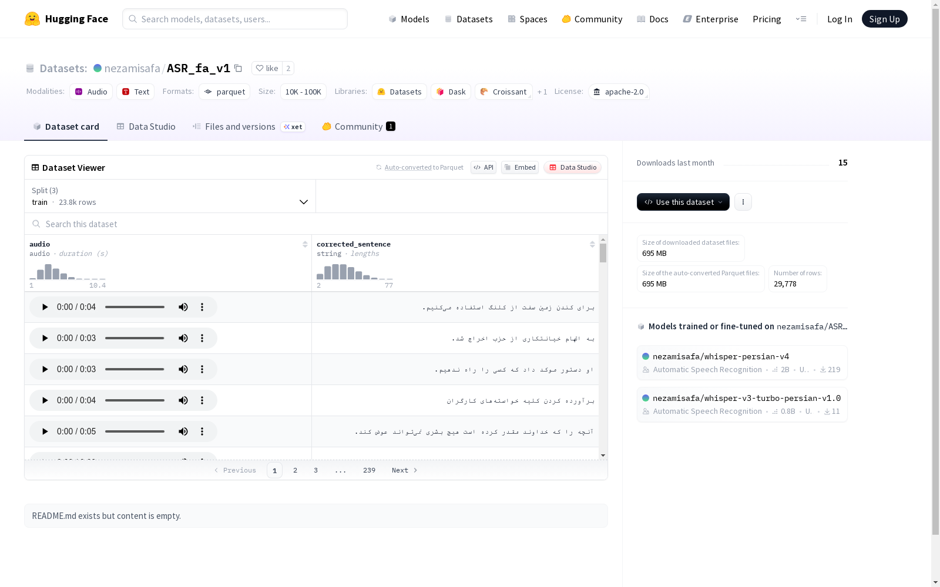Screen dimensions: 940x587
Task: Jump to page 239
Action: 369,470
